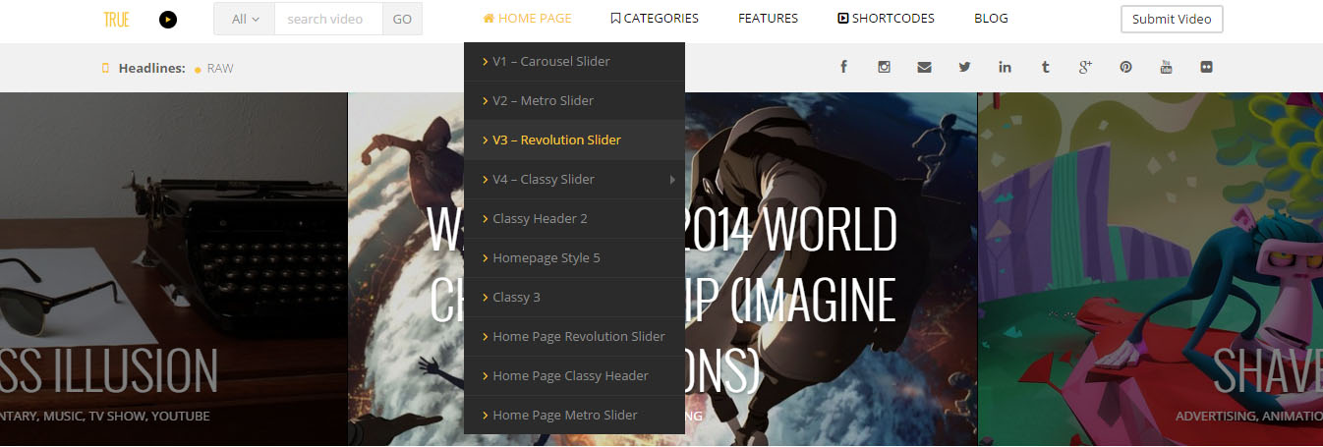Open the Categories menu
This screenshot has height=447, width=1323.
pyautogui.click(x=655, y=19)
